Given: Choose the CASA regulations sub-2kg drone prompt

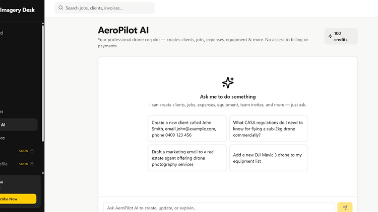Looking at the screenshot, I should [x=268, y=129].
